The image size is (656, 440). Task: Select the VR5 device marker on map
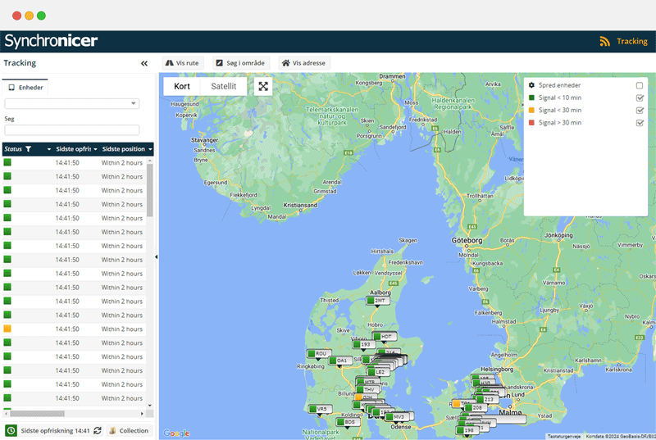click(x=319, y=409)
